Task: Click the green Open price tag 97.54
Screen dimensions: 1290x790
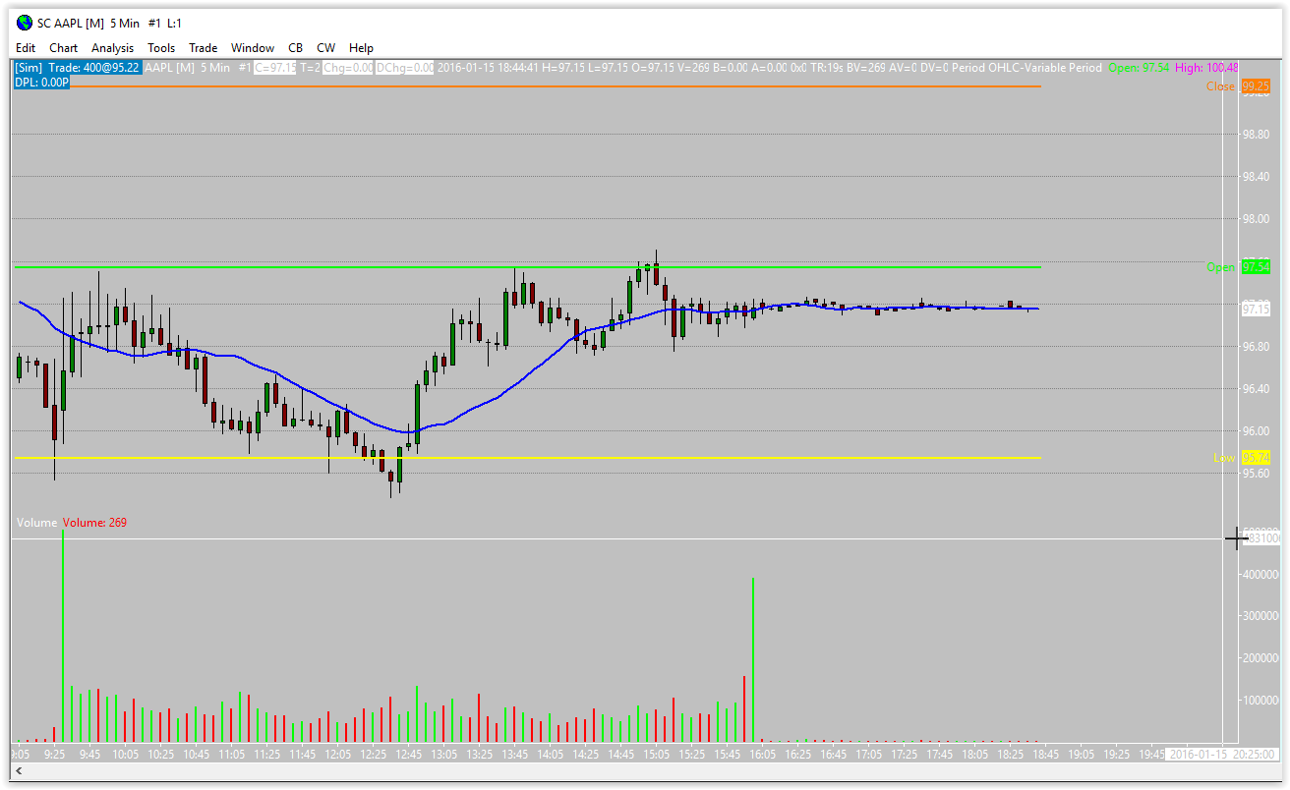Action: point(1256,267)
